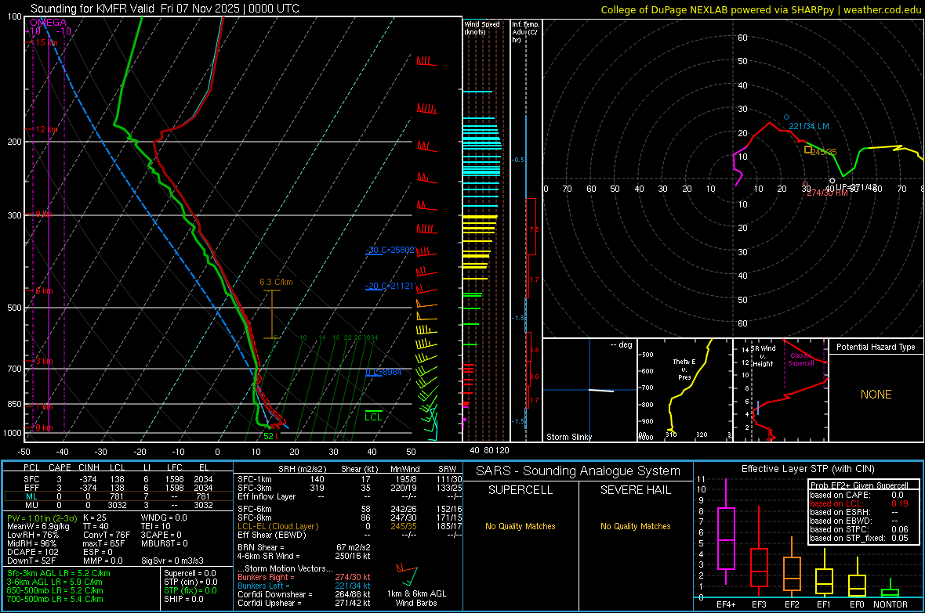Click the '274/30 RM' hodograph label
This screenshot has height=613, width=925.
[827, 193]
